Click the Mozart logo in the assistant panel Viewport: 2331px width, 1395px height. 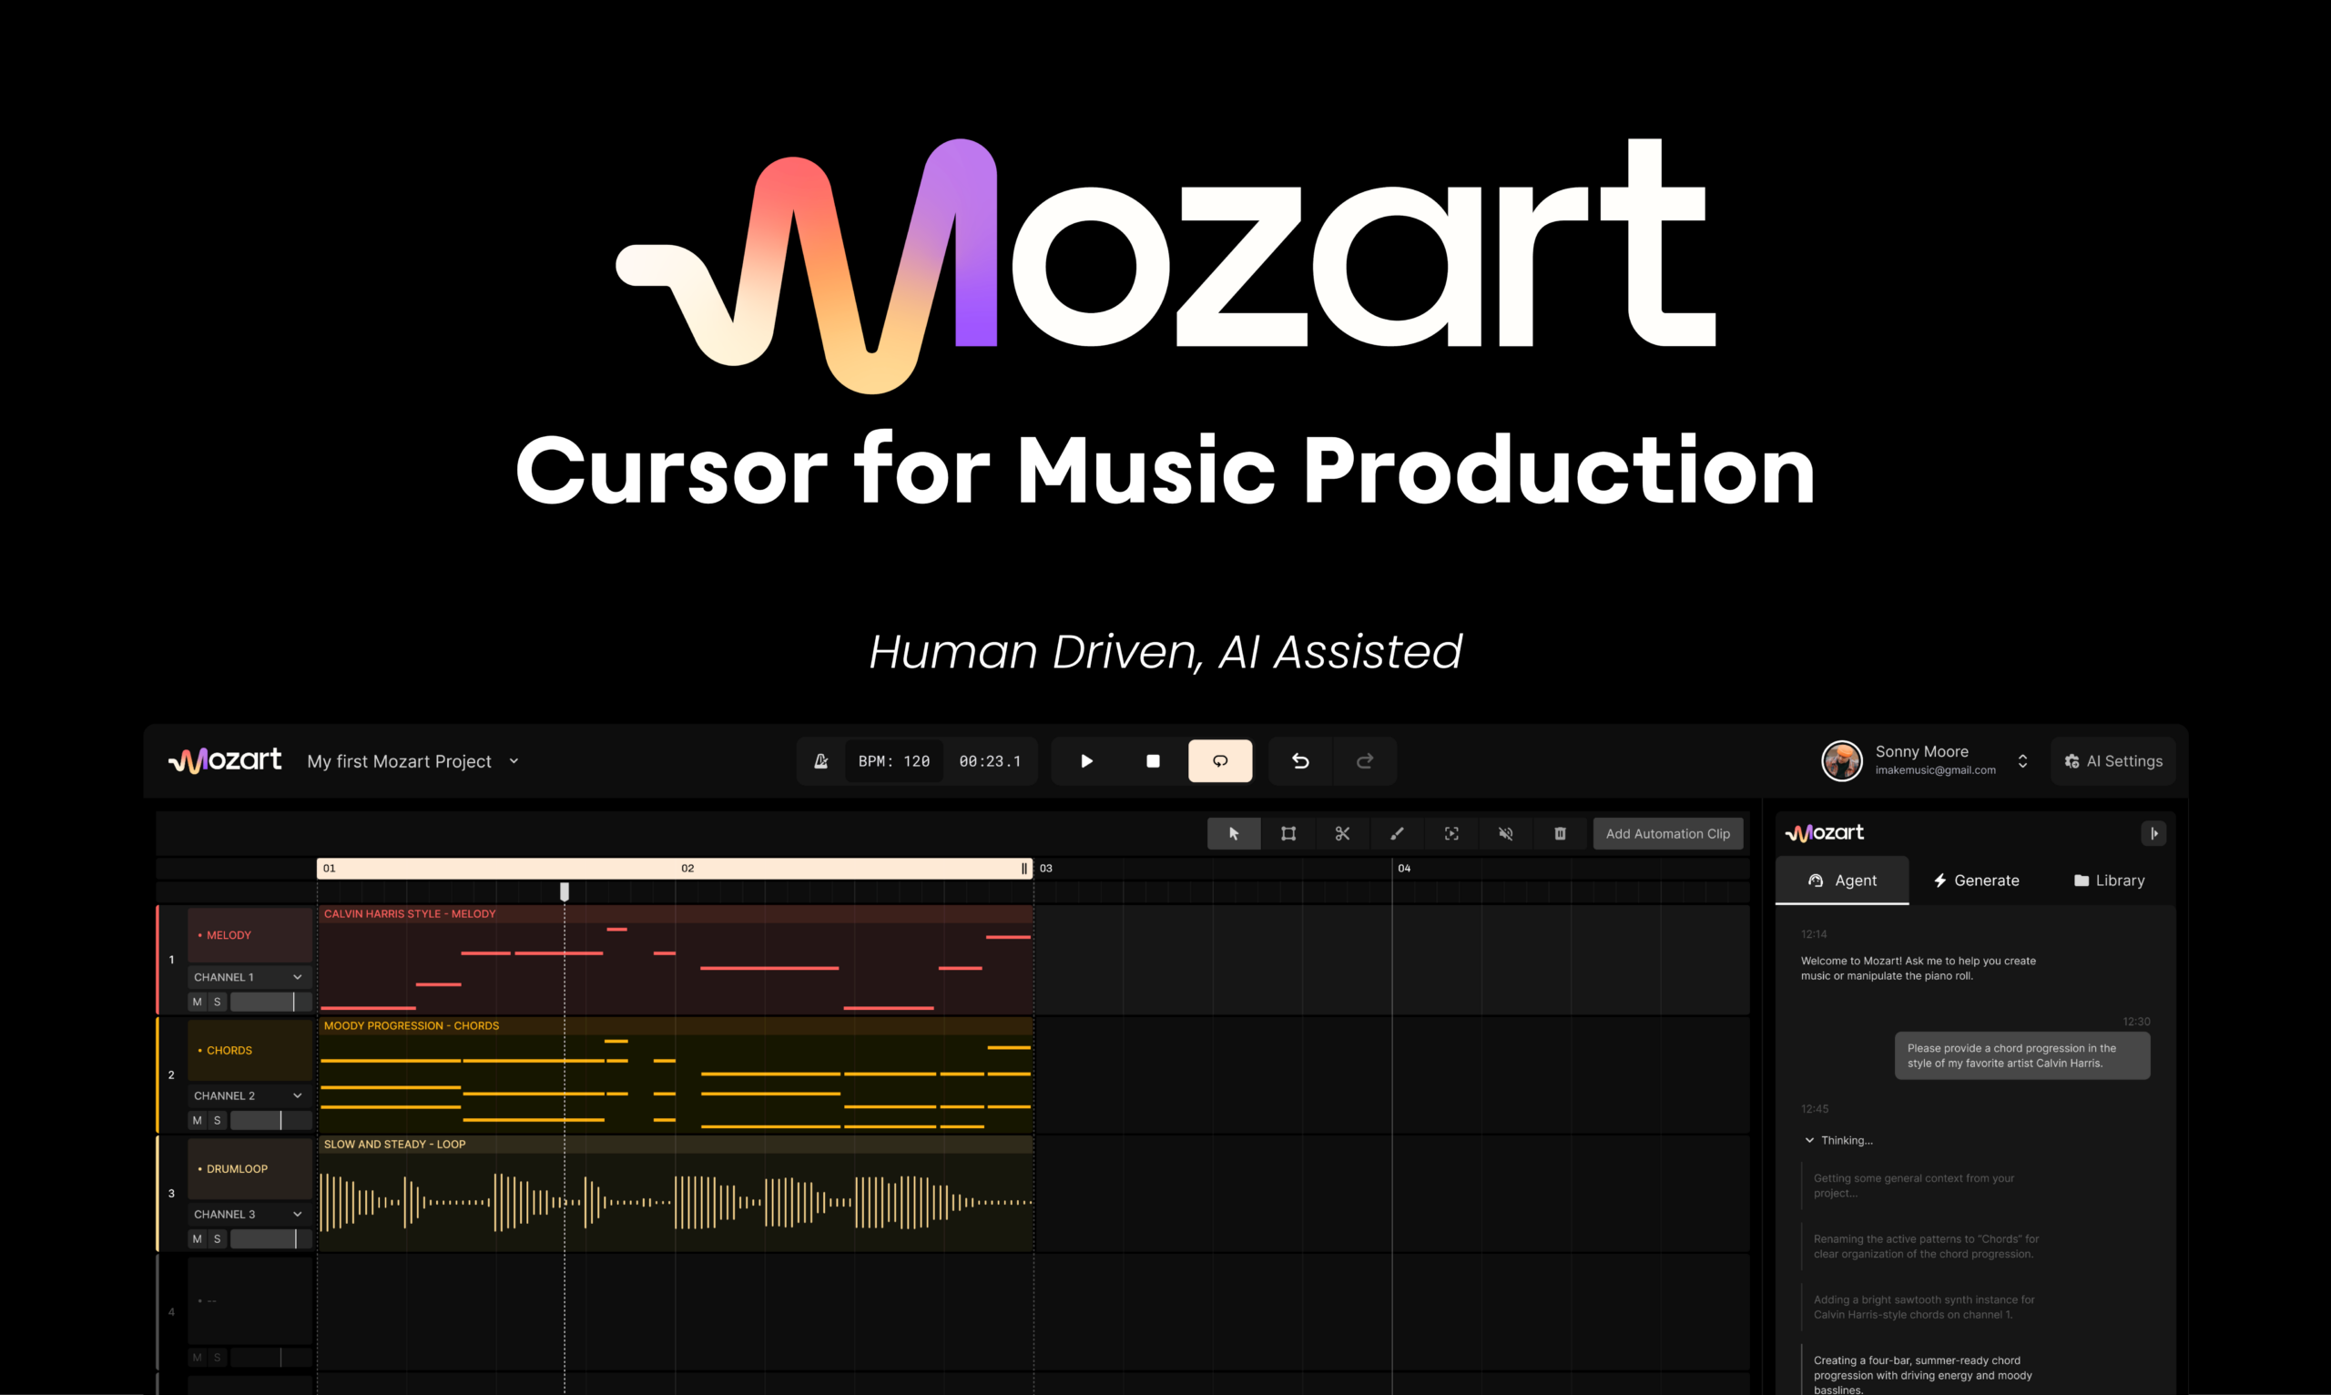click(1825, 833)
